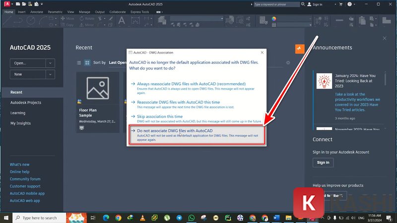Switch to the Annotate ribbon tab

click(37, 12)
